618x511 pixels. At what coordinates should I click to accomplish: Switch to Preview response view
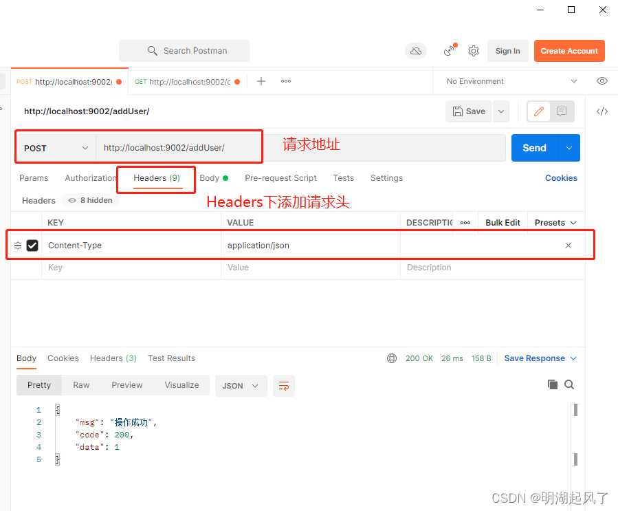pyautogui.click(x=127, y=385)
